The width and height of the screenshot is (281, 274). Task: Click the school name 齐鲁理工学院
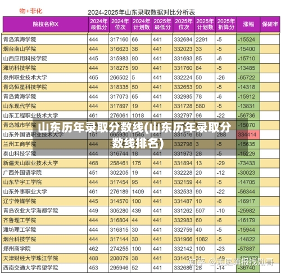click(20, 220)
